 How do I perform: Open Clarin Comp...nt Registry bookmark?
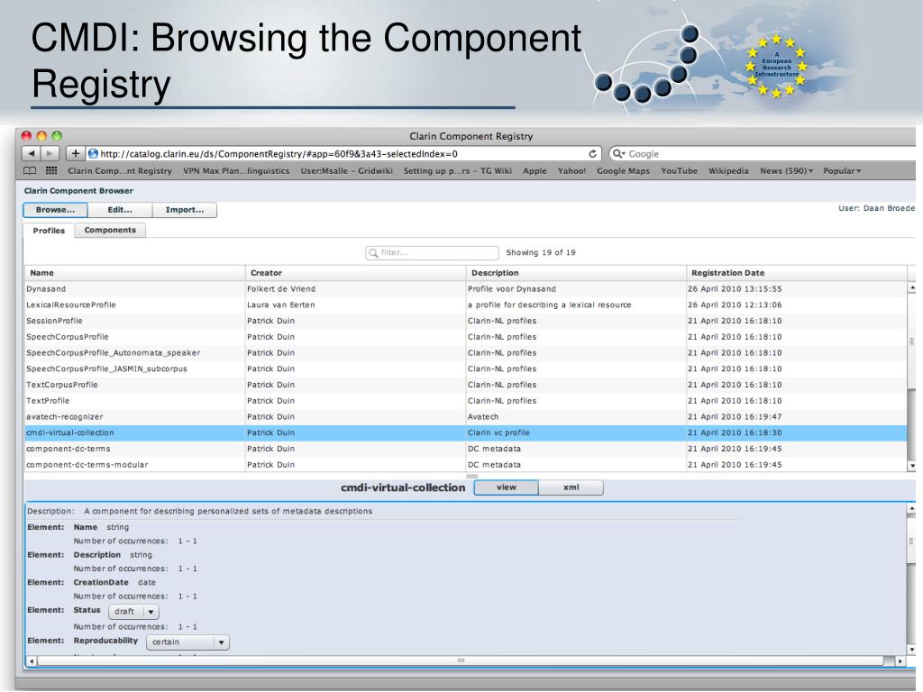pyautogui.click(x=120, y=170)
